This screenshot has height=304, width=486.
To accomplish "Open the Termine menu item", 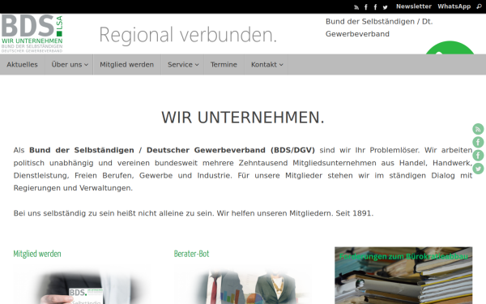I will coord(224,65).
